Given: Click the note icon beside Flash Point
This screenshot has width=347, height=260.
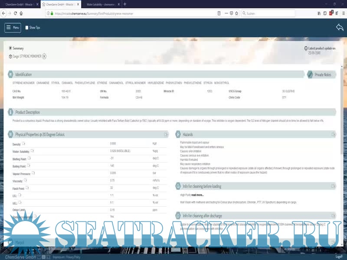Looking at the screenshot, I should click(27, 188).
